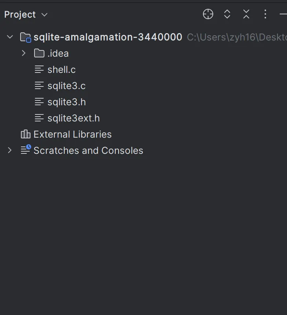Hide the Project tool window
The width and height of the screenshot is (287, 315).
pos(283,14)
